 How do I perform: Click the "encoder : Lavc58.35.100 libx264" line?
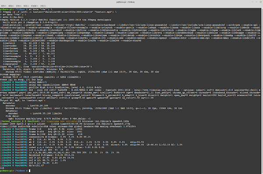(x=35, y=114)
